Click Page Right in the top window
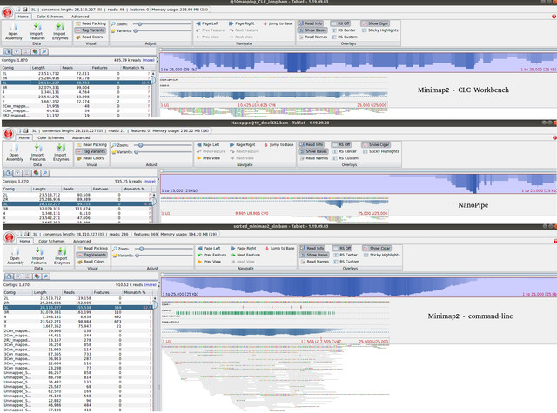 242,23
